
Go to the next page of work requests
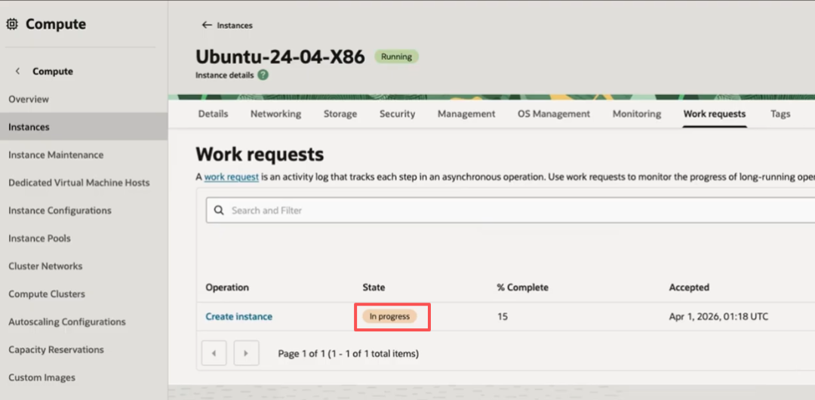click(x=246, y=354)
